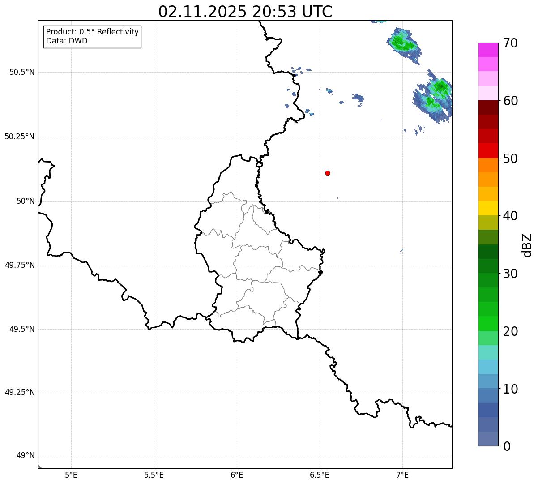Click the yellow colorbar segment at 40 dBZ
The width and height of the screenshot is (538, 484).
click(488, 209)
